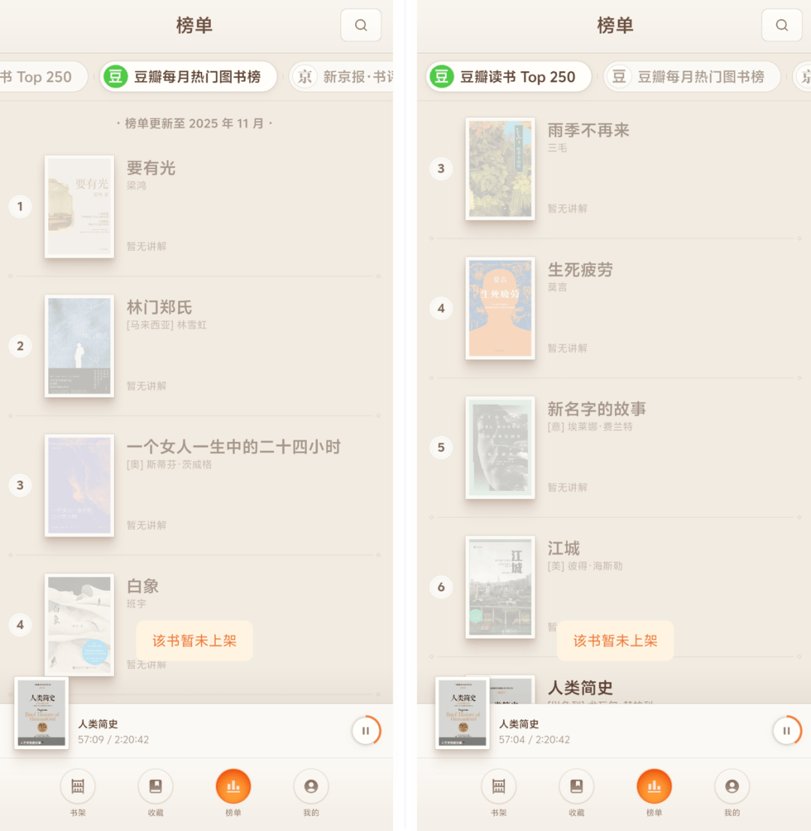
Task: Tap 书架 bookshelf icon in right screen's navigation
Action: pyautogui.click(x=498, y=787)
